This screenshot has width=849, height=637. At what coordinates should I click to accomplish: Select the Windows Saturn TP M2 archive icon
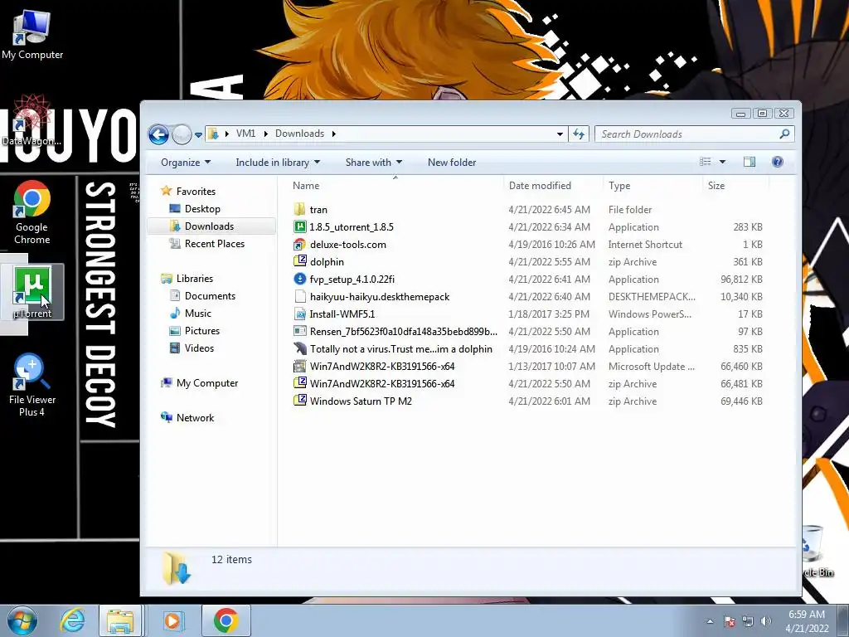[x=299, y=401]
